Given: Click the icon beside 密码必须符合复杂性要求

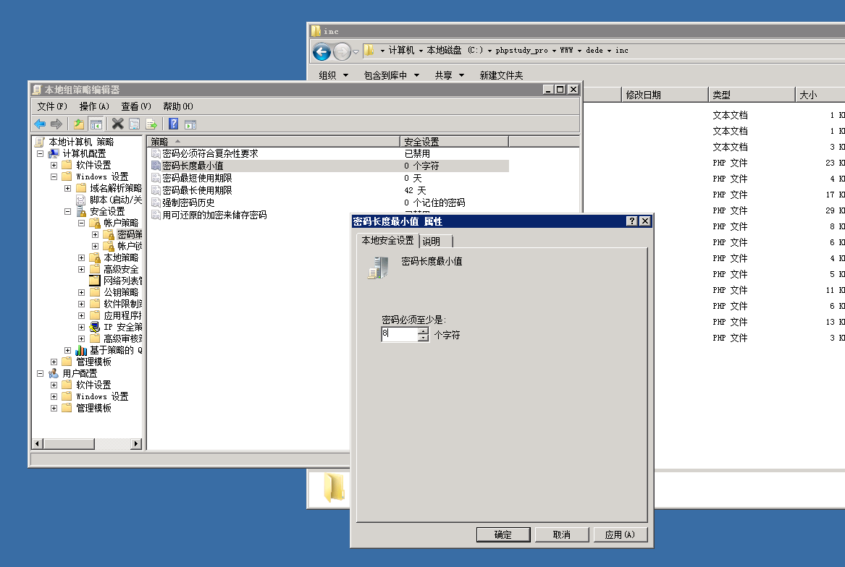Looking at the screenshot, I should coord(156,153).
